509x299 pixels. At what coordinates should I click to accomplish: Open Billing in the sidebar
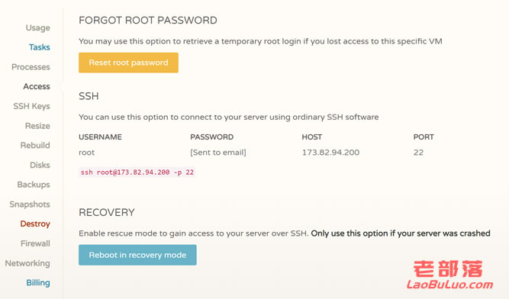(x=38, y=282)
